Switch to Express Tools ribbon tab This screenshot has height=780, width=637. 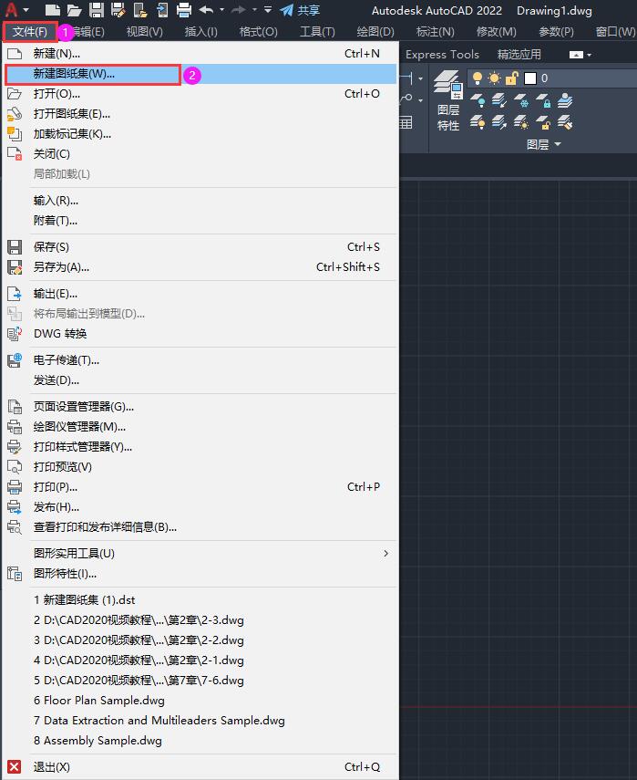[442, 55]
